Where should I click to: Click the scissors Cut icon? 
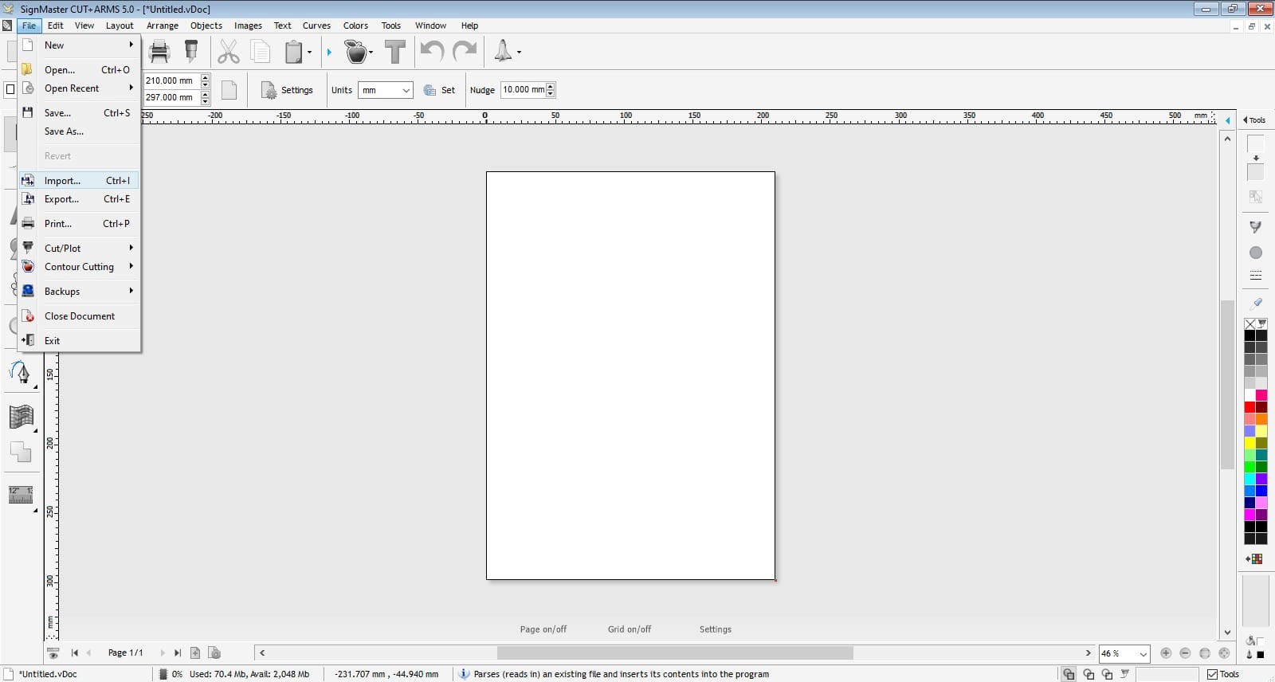pos(229,52)
